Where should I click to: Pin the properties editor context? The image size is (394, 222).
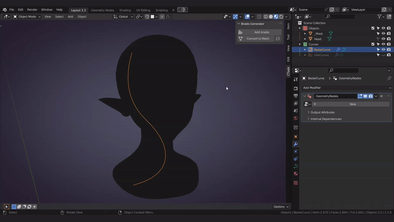point(389,78)
